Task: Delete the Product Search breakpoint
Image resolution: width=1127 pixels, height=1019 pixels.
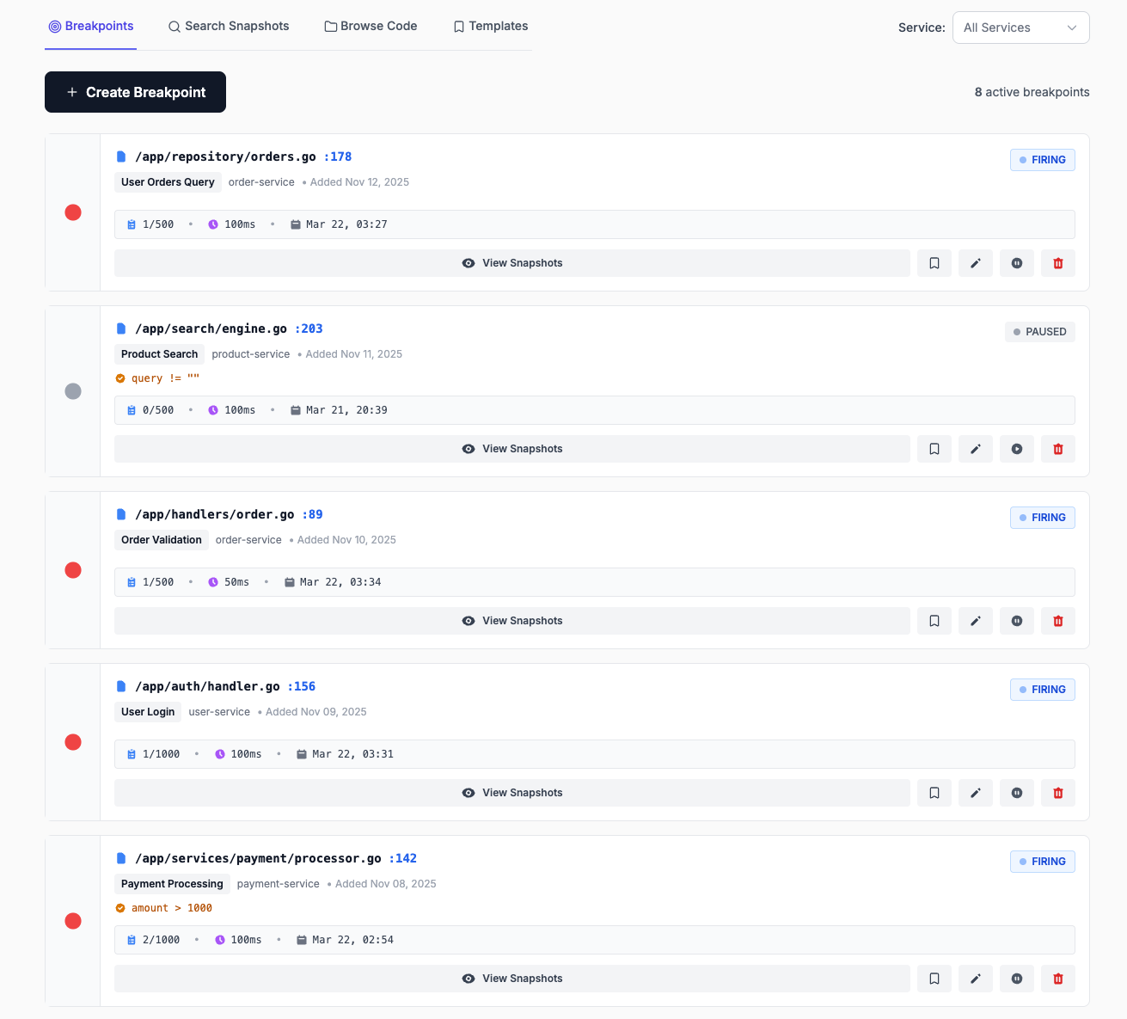Action: pyautogui.click(x=1058, y=448)
